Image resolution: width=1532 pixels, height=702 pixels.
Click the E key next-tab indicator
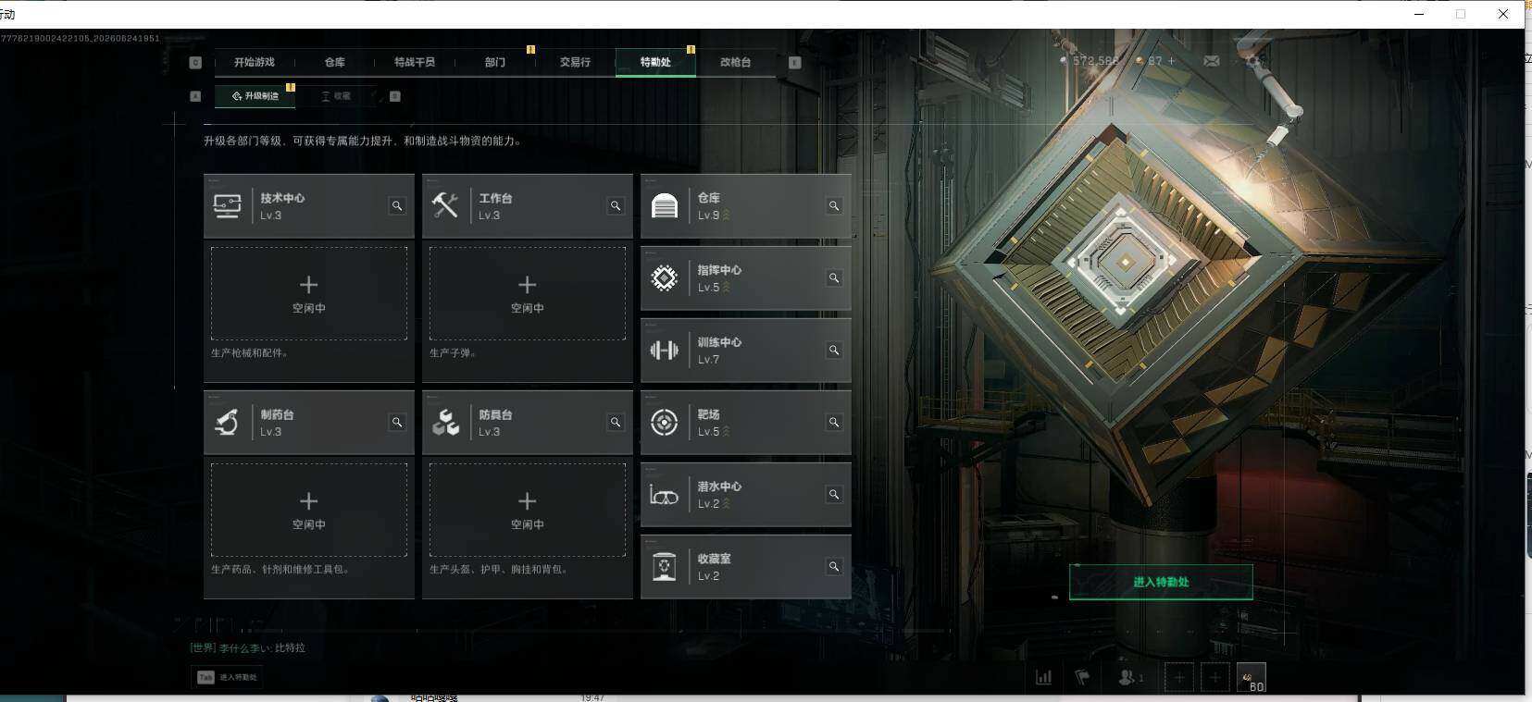(x=794, y=62)
